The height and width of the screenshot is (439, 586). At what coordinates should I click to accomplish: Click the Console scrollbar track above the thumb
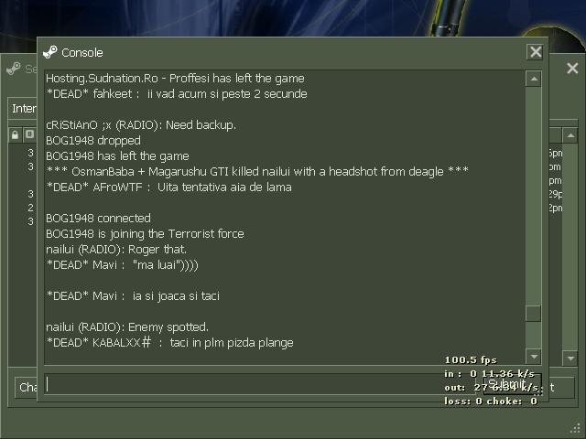click(x=534, y=196)
